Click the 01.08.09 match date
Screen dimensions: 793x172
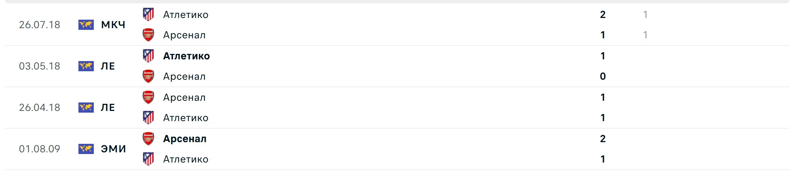coord(40,149)
